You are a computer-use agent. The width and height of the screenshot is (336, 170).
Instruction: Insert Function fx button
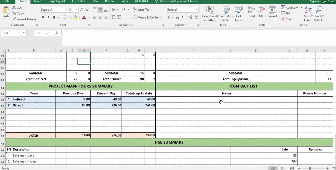coord(57,33)
